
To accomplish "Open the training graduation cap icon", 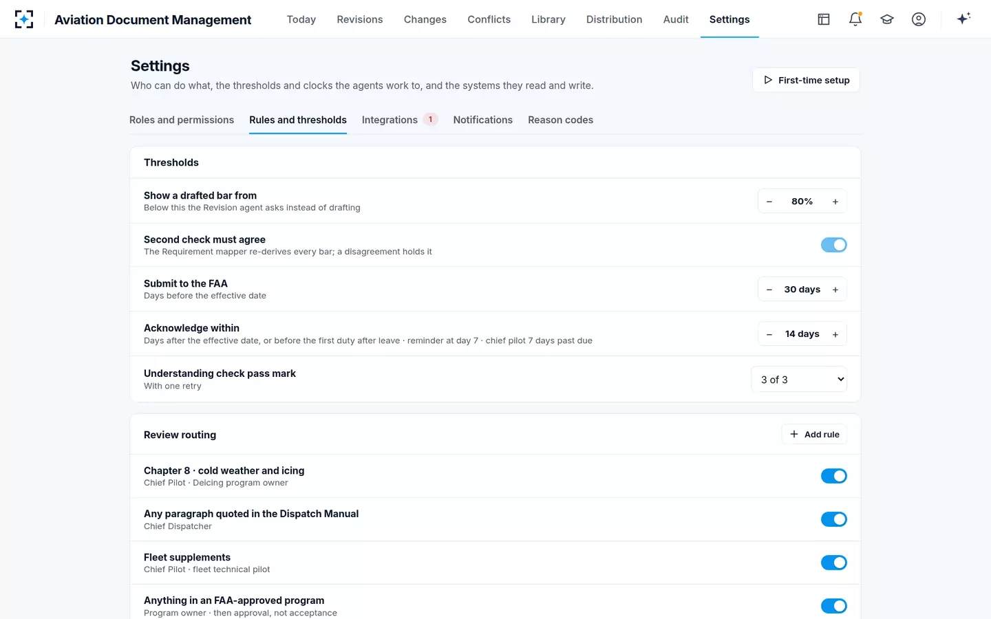I will tap(887, 19).
